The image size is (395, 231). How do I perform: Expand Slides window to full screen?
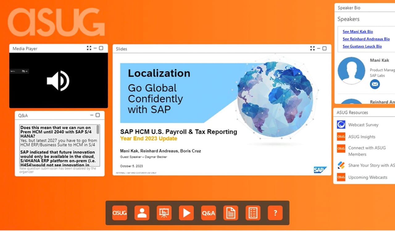coord(312,48)
